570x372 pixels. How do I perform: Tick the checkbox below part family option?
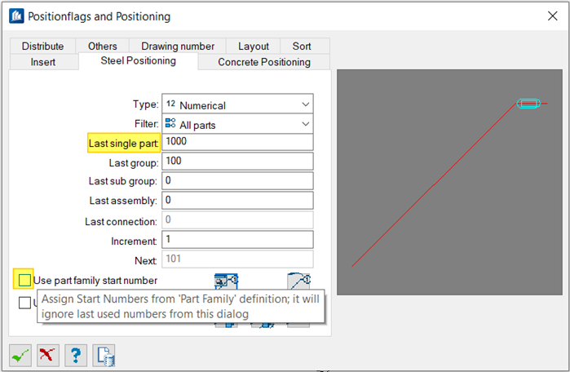(24, 303)
